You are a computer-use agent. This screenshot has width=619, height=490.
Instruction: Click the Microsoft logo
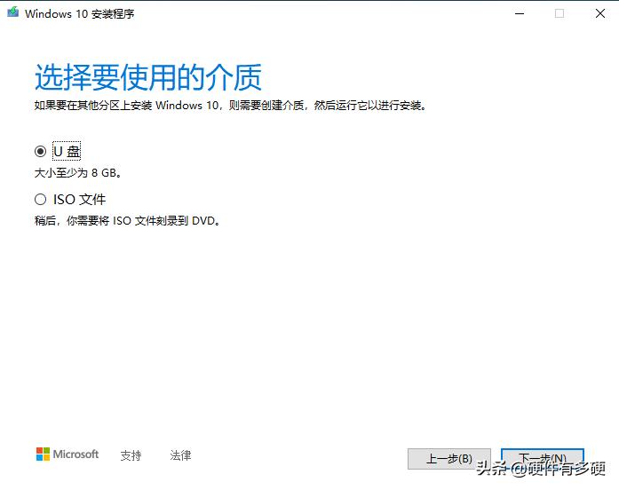point(67,454)
